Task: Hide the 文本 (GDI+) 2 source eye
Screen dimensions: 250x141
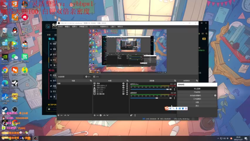Action: (123, 86)
